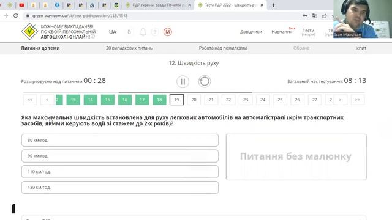Screen dimensions: 392x220
Task: Close the ПДР України tab
Action: point(189,5)
